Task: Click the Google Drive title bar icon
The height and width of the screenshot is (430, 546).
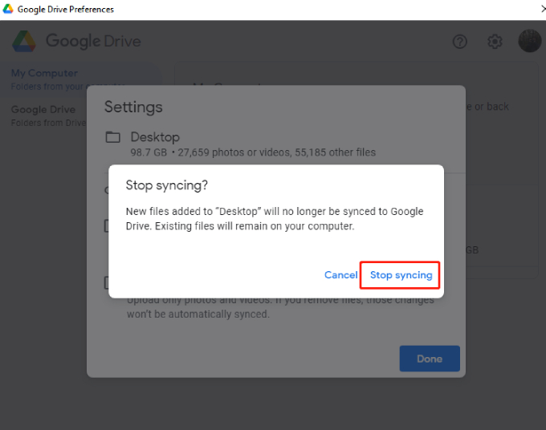Action: (x=8, y=9)
